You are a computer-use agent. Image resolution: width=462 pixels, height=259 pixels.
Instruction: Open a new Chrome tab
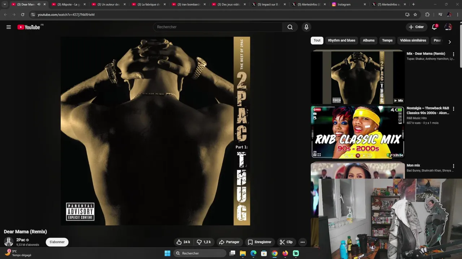click(x=413, y=4)
